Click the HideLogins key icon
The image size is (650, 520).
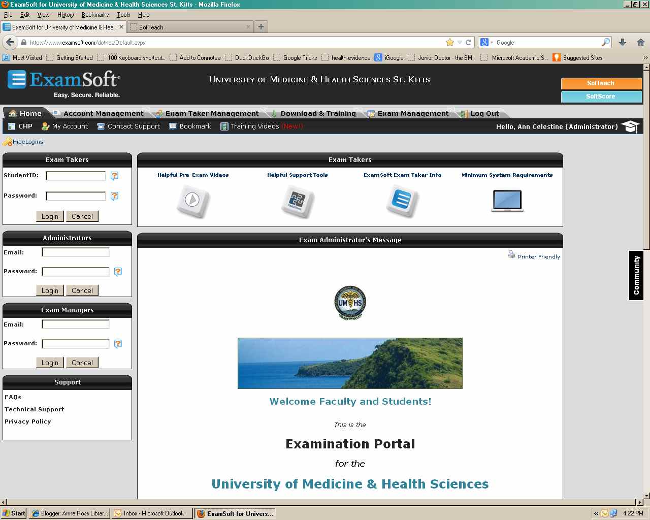click(7, 142)
